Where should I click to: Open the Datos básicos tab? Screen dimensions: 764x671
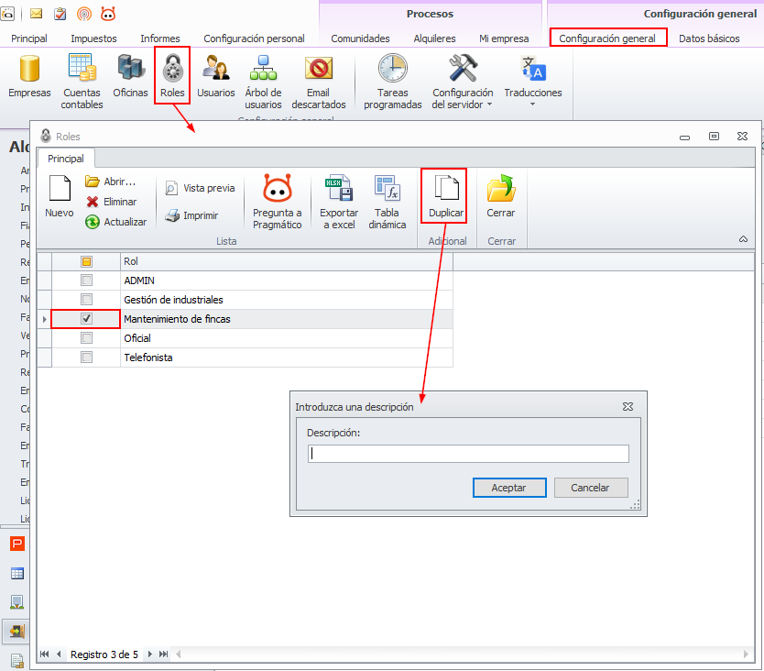pyautogui.click(x=709, y=38)
